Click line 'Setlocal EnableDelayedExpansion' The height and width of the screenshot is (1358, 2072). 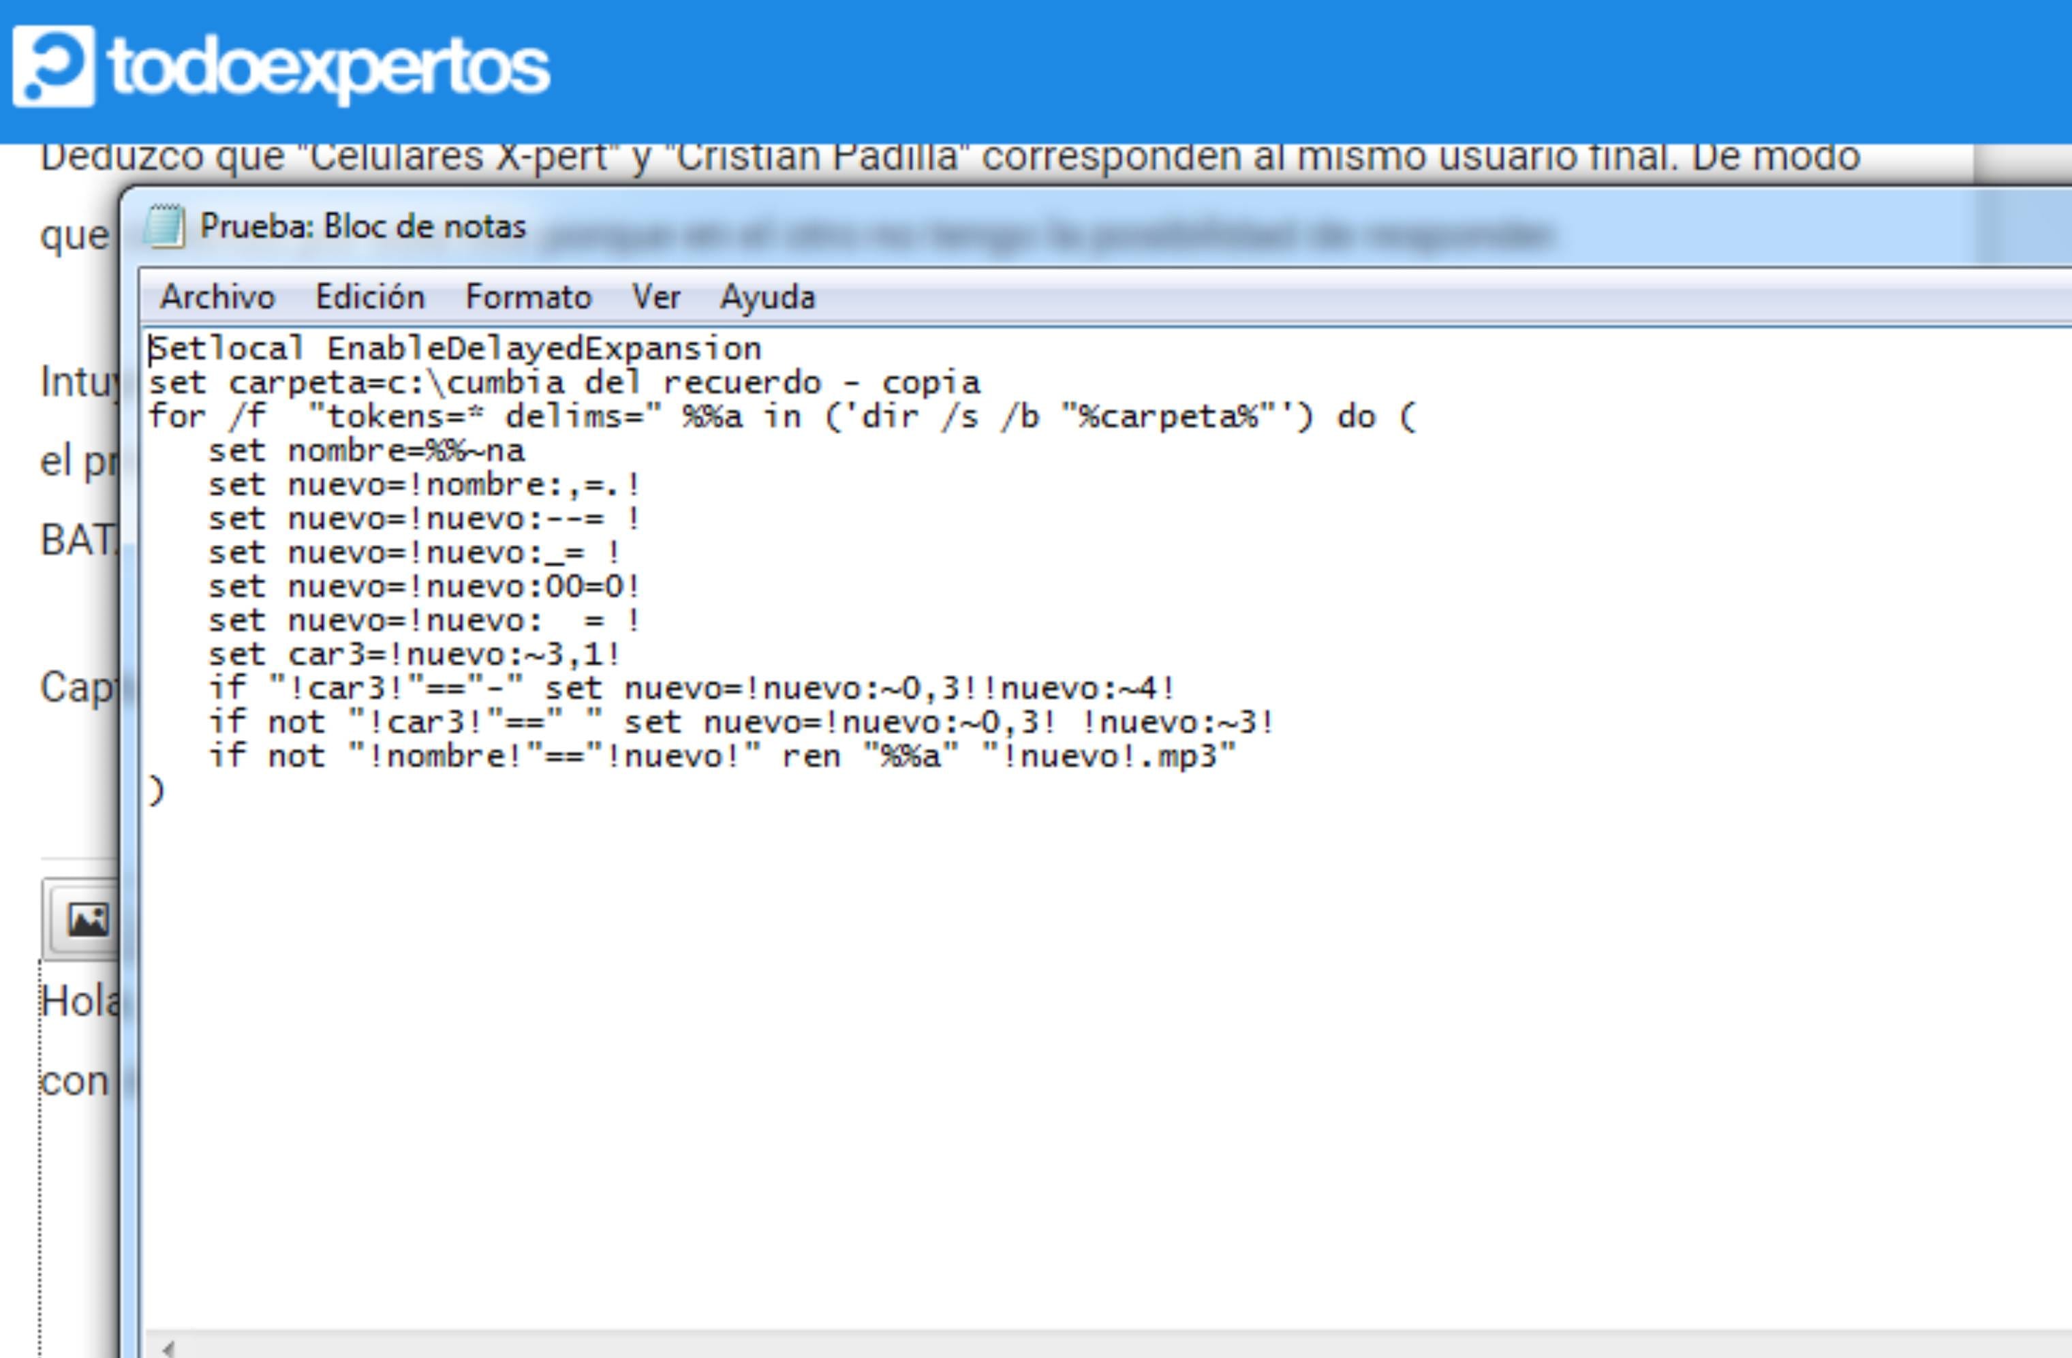[455, 349]
